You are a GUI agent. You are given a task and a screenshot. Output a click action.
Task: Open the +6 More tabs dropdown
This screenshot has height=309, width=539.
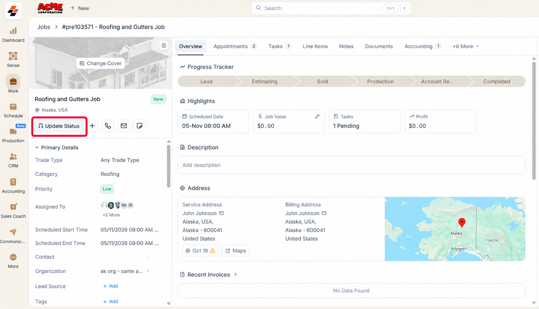pos(466,46)
